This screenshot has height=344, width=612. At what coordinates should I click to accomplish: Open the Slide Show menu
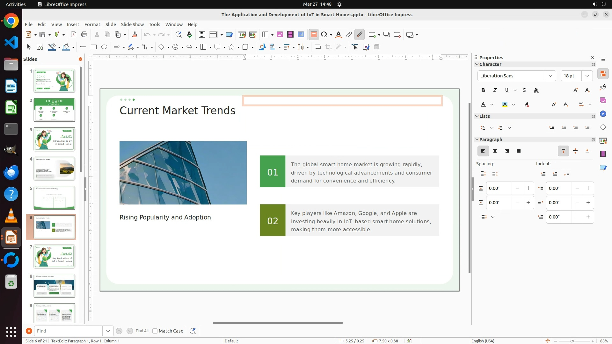pos(132,25)
